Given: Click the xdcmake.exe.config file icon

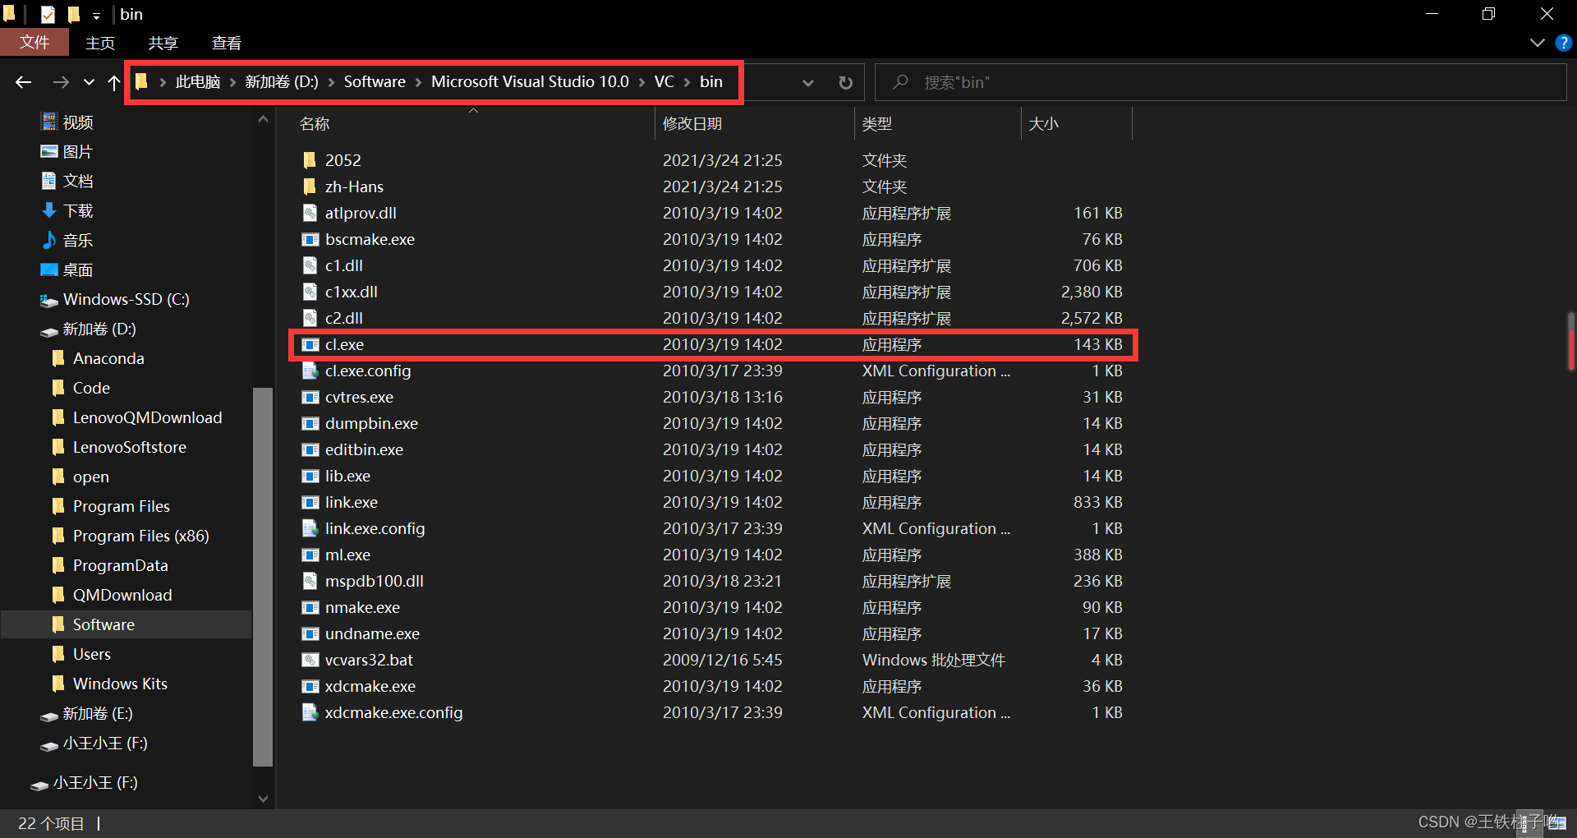Looking at the screenshot, I should 310,713.
